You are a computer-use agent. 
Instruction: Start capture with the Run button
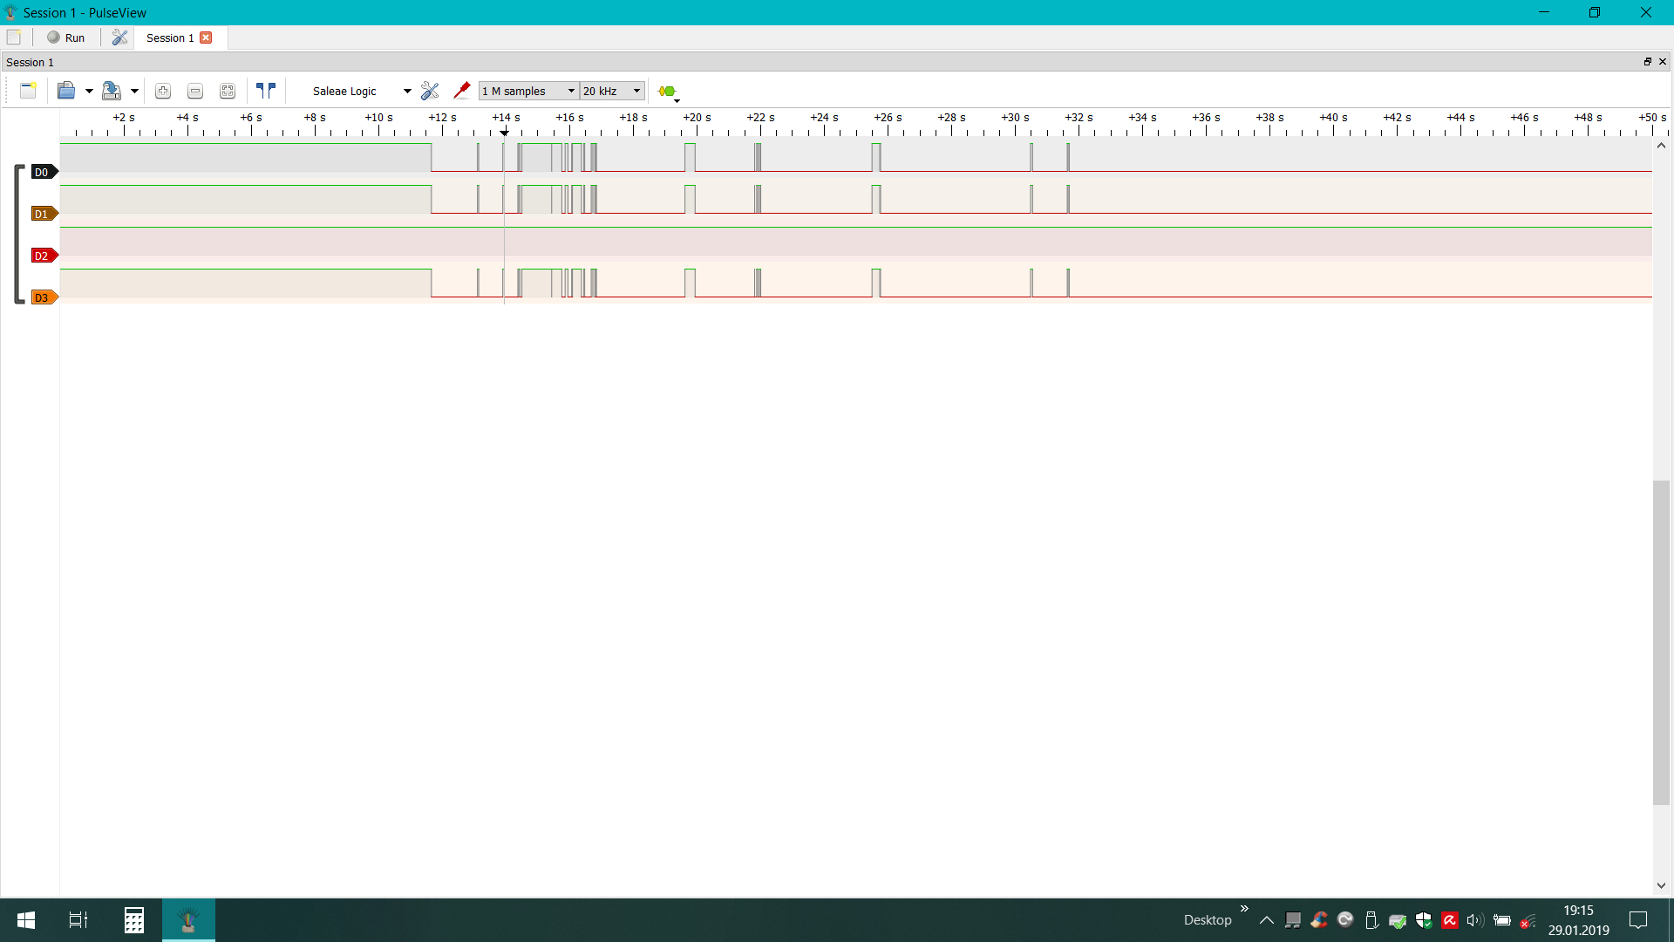[66, 38]
